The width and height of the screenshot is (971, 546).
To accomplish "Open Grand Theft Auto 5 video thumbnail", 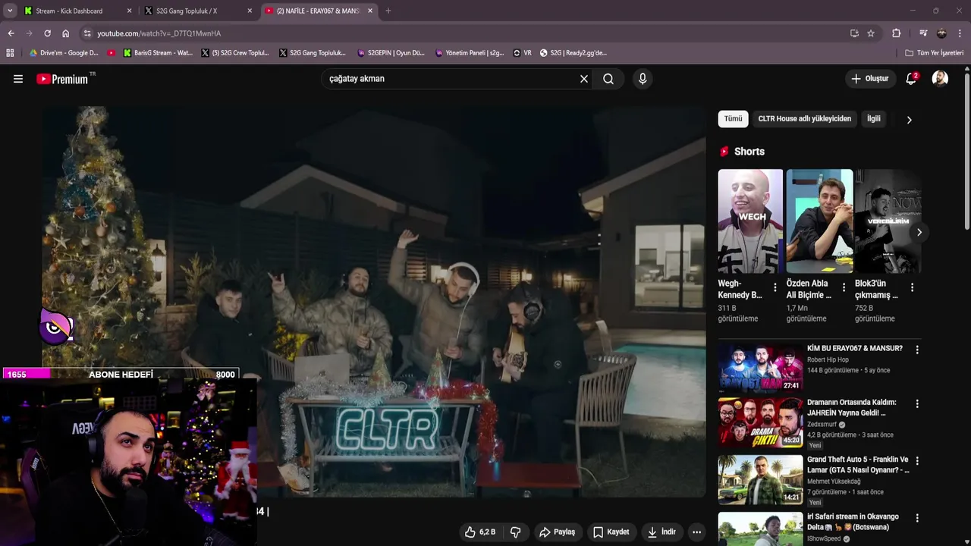I will click(760, 479).
